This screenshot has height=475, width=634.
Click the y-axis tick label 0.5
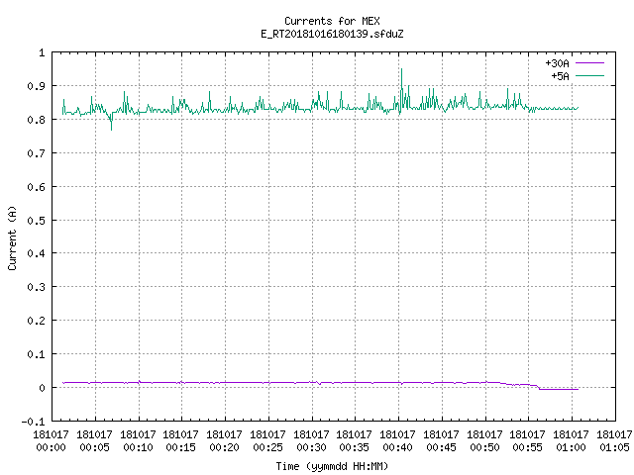pyautogui.click(x=36, y=221)
